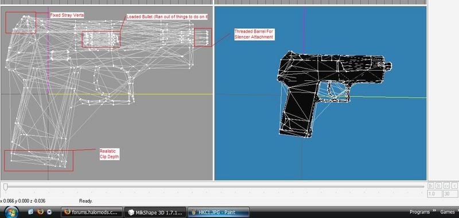459x218 pixels.
Task: Focus the current frame field showing 1.0
Action: tap(434, 194)
